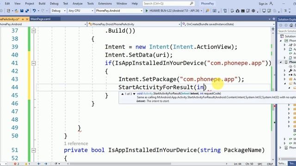
Task: Navigate backward with the left arrow
Action: pyautogui.click(x=39, y=164)
